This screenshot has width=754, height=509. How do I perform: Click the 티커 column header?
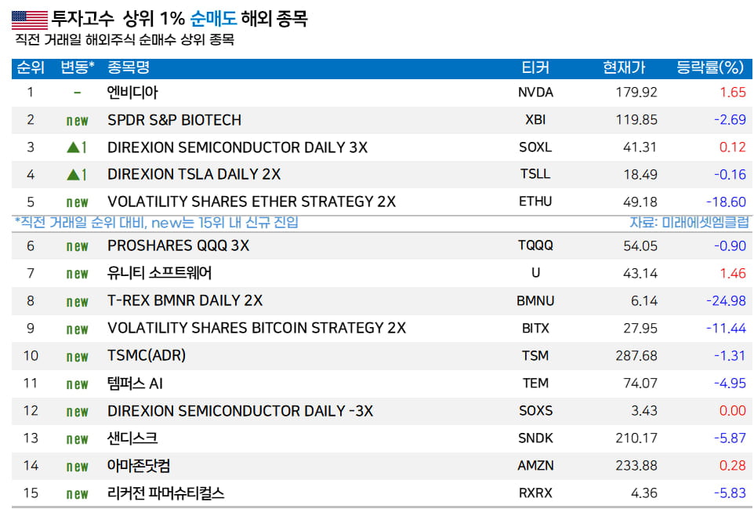tap(535, 68)
